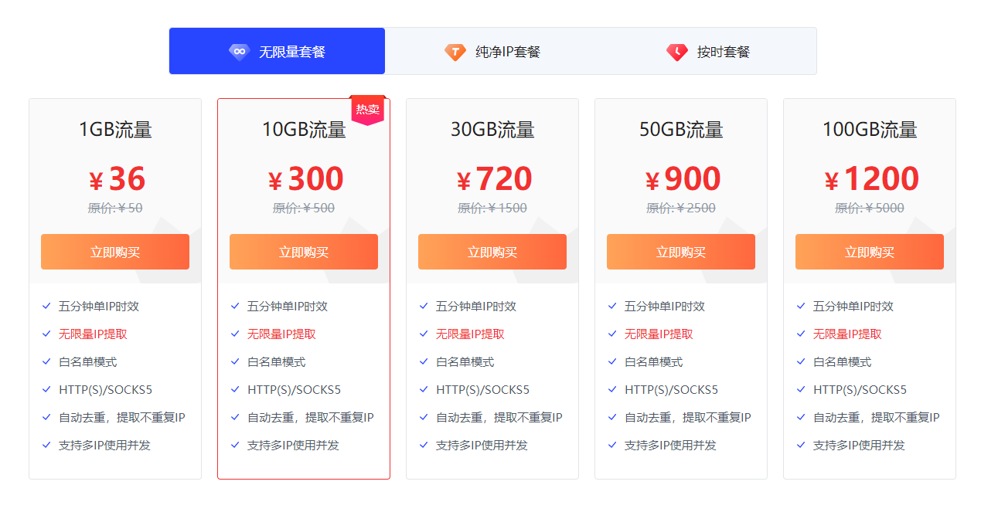The height and width of the screenshot is (512, 998).
Task: Click the orange T diamond icon for 纯净IP套餐
Action: (455, 52)
